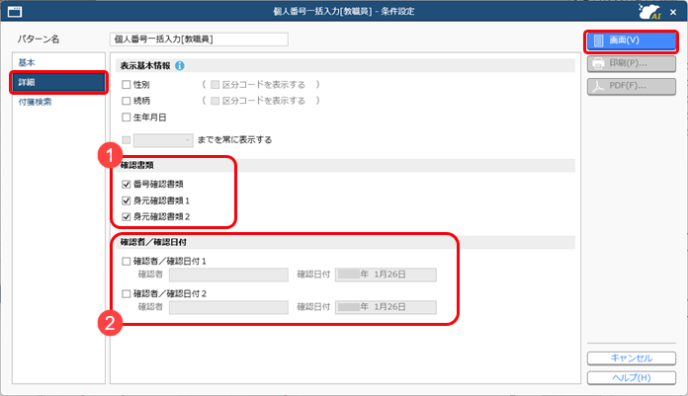The width and height of the screenshot is (688, 396).
Task: Enable the 確認者／確認日付２ checkbox
Action: tap(127, 294)
